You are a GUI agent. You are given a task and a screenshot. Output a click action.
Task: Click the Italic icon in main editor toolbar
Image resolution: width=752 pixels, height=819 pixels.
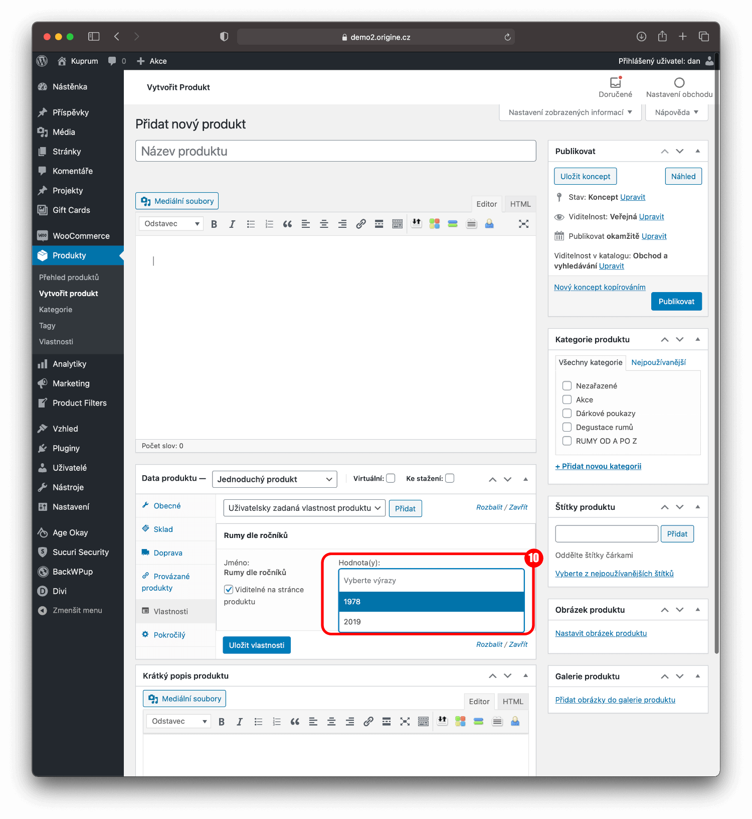pyautogui.click(x=232, y=224)
